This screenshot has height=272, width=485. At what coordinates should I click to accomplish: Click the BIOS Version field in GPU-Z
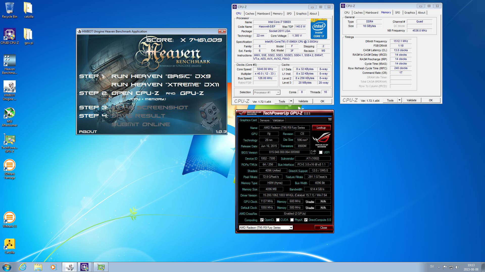[284, 152]
